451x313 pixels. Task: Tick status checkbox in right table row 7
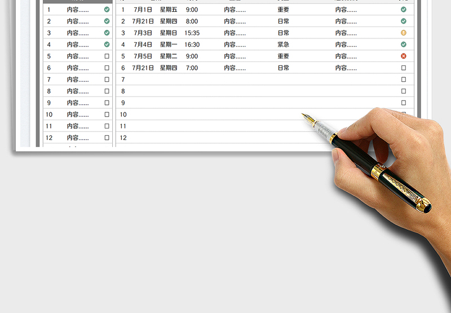tap(403, 80)
